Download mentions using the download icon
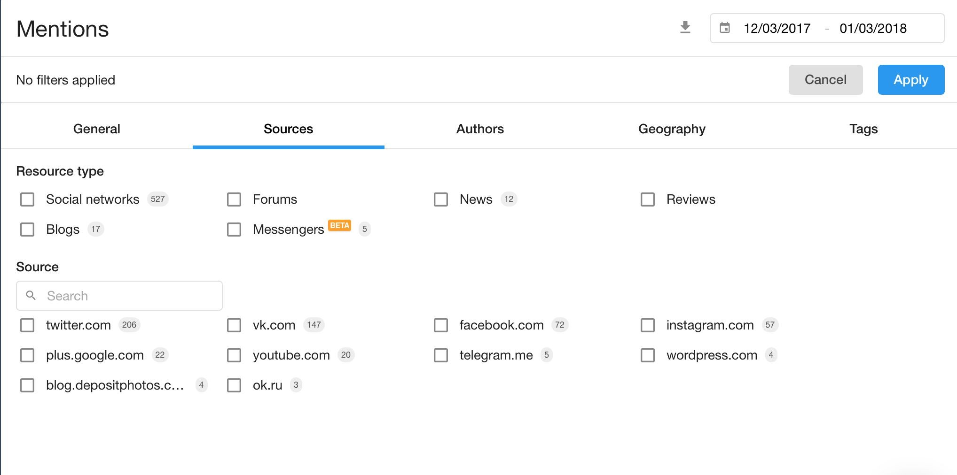The image size is (957, 475). 685,28
